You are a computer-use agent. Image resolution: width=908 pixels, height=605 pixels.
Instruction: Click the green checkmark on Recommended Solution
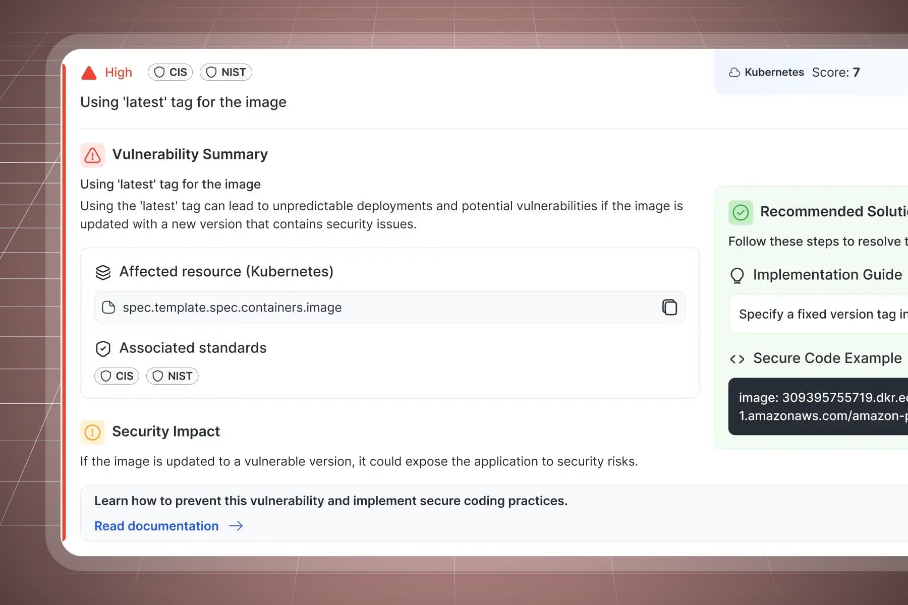[741, 212]
